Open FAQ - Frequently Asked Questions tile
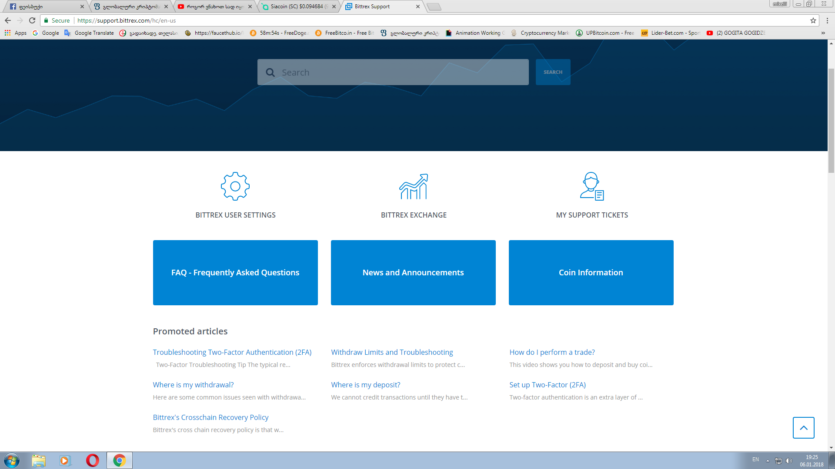Screen dimensions: 835x469 click(235, 273)
